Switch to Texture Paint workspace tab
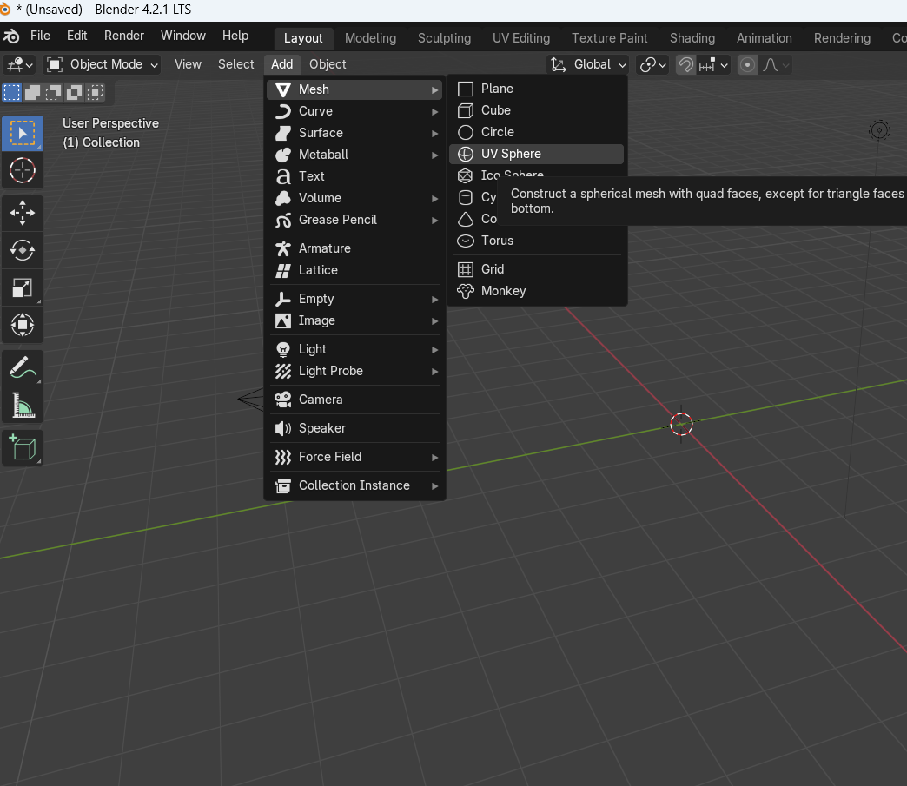This screenshot has height=786, width=907. pos(610,38)
